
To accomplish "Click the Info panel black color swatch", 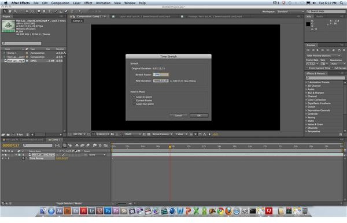I will click(308, 24).
